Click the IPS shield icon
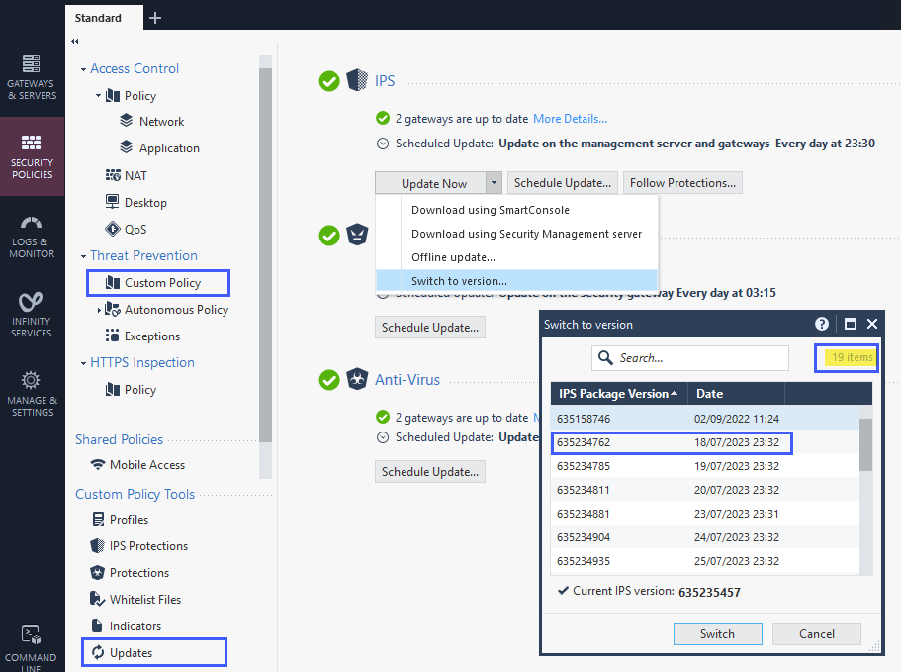901x672 pixels. (x=357, y=81)
